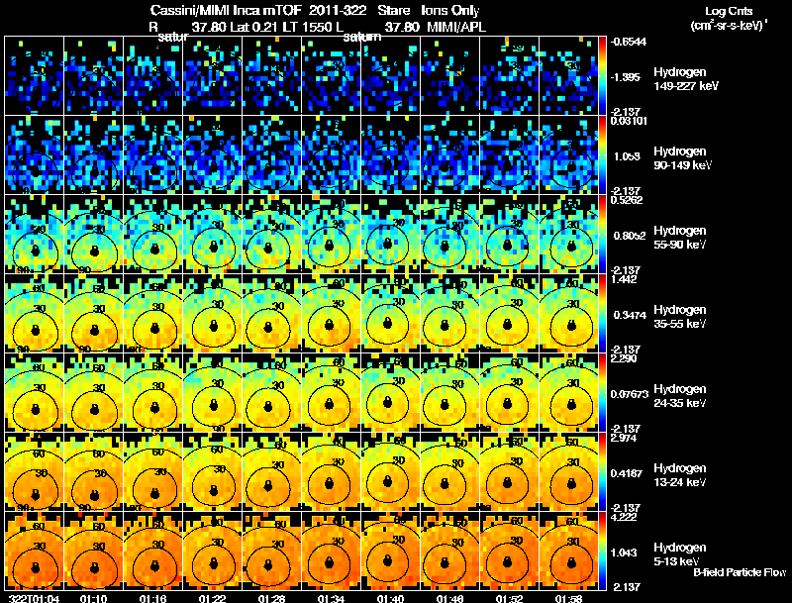Click the B-field Particle Flow label
This screenshot has width=792, height=603.
tap(740, 572)
